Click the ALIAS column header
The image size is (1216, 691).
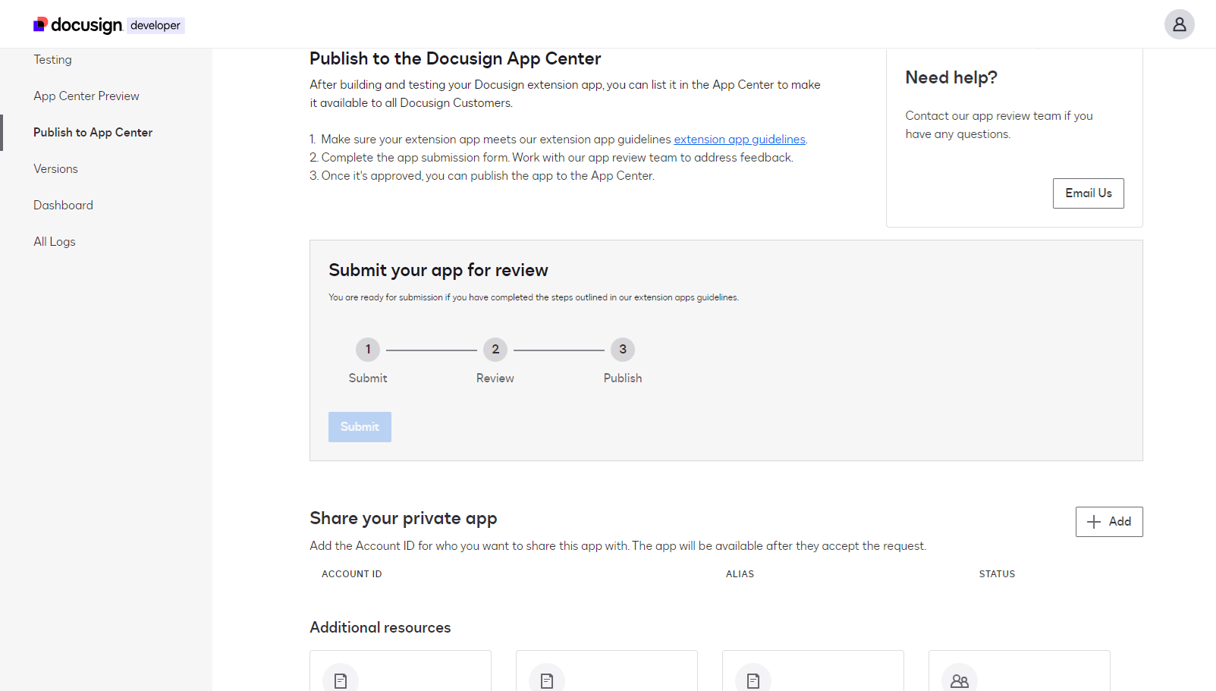[740, 574]
